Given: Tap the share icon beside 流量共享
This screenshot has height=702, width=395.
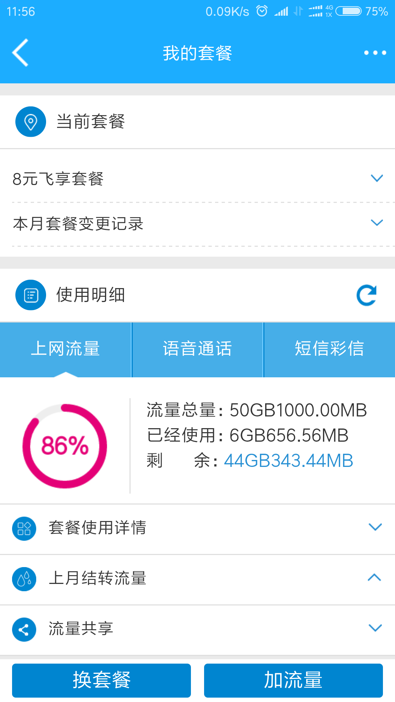Looking at the screenshot, I should (x=24, y=630).
